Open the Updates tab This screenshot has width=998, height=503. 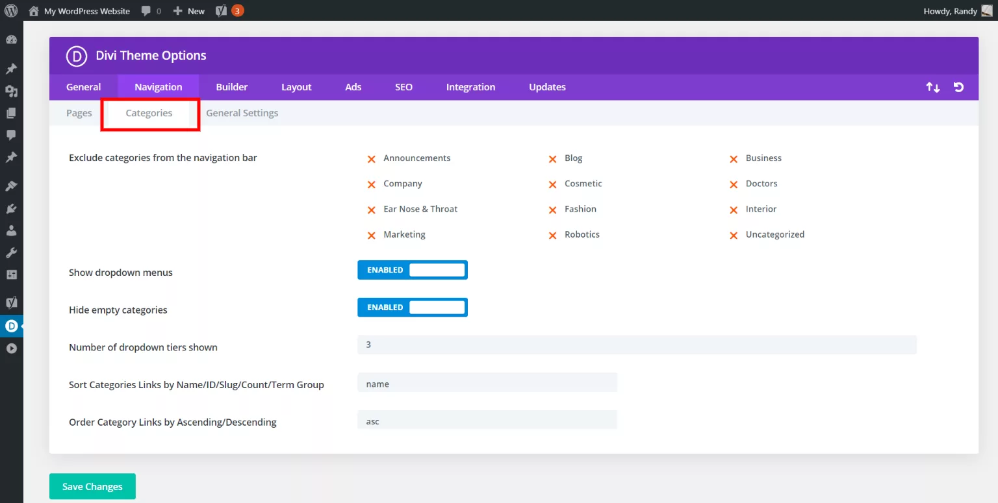click(547, 87)
